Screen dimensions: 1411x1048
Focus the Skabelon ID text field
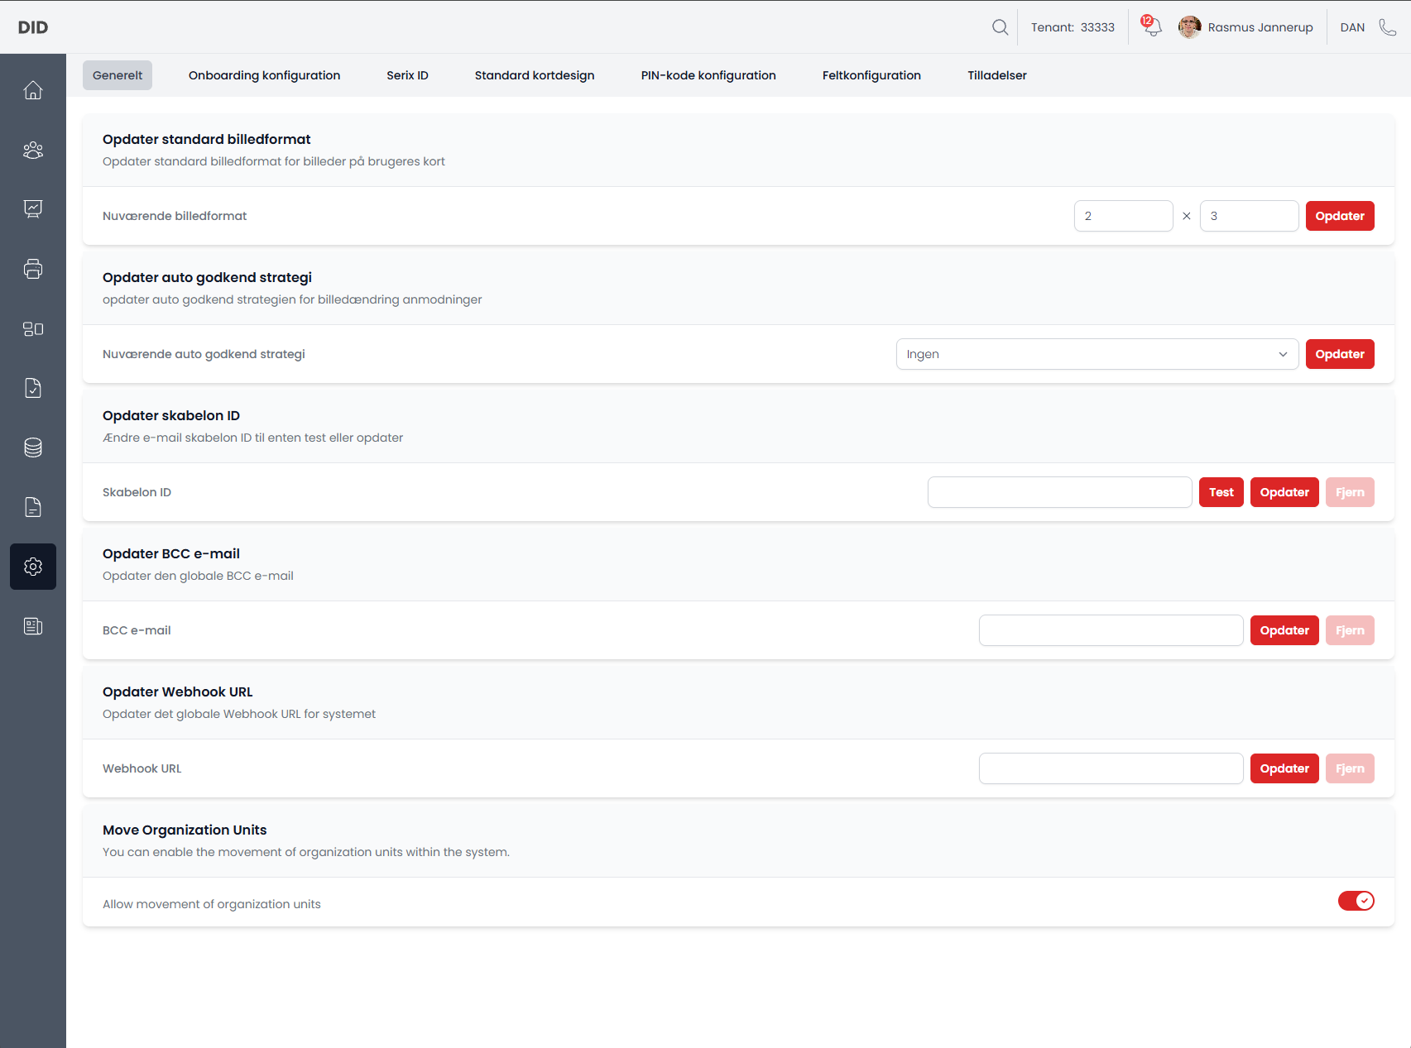tap(1059, 492)
